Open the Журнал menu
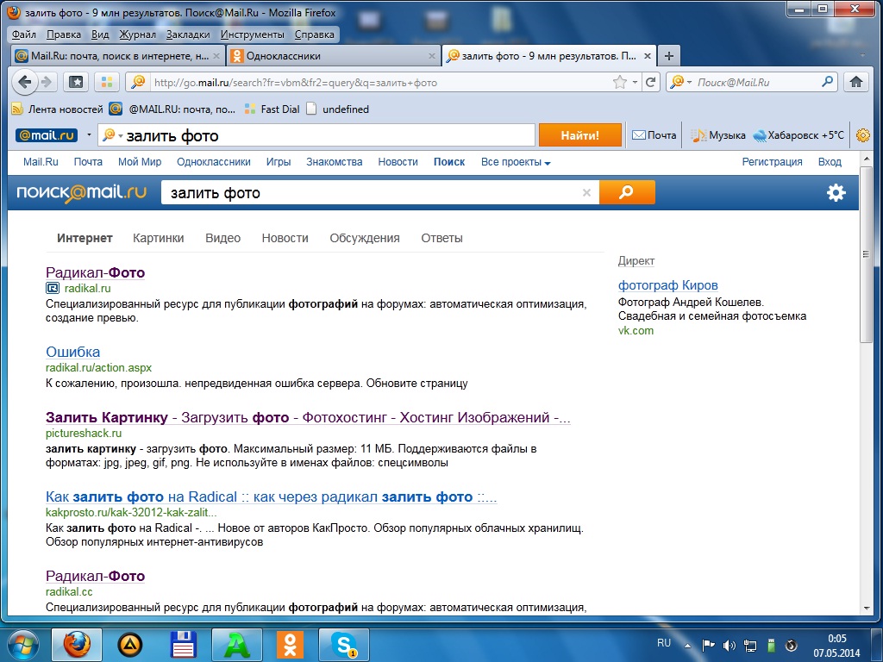The image size is (883, 662). 137,34
